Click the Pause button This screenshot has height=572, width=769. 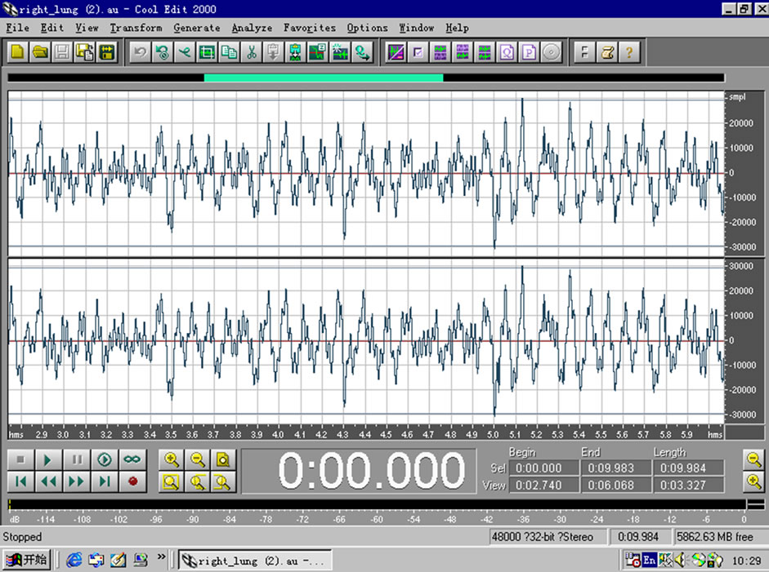77,459
